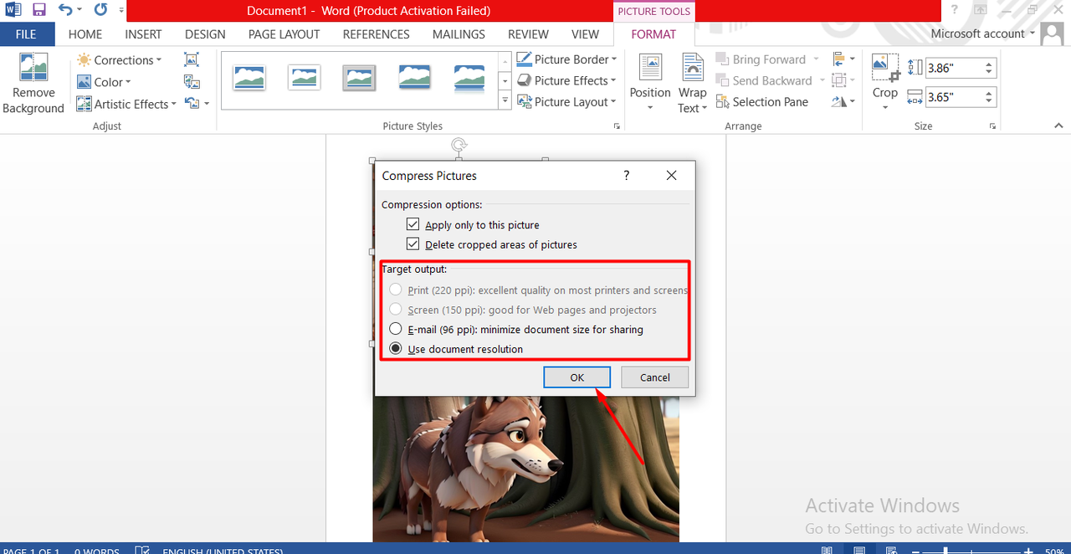
Task: Expand the Picture Effects menu
Action: point(567,80)
